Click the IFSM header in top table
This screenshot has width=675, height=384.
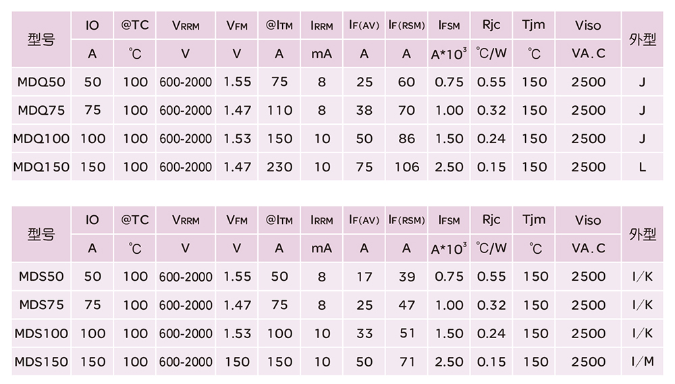[449, 26]
